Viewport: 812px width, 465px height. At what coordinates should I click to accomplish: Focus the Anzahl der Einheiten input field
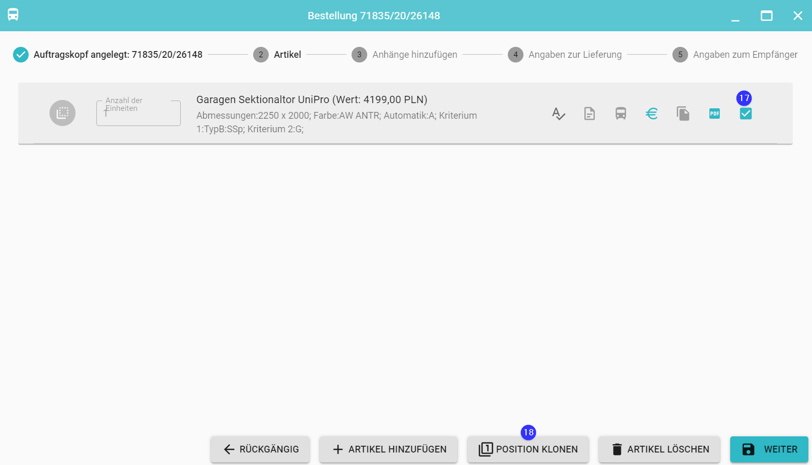[x=139, y=114]
